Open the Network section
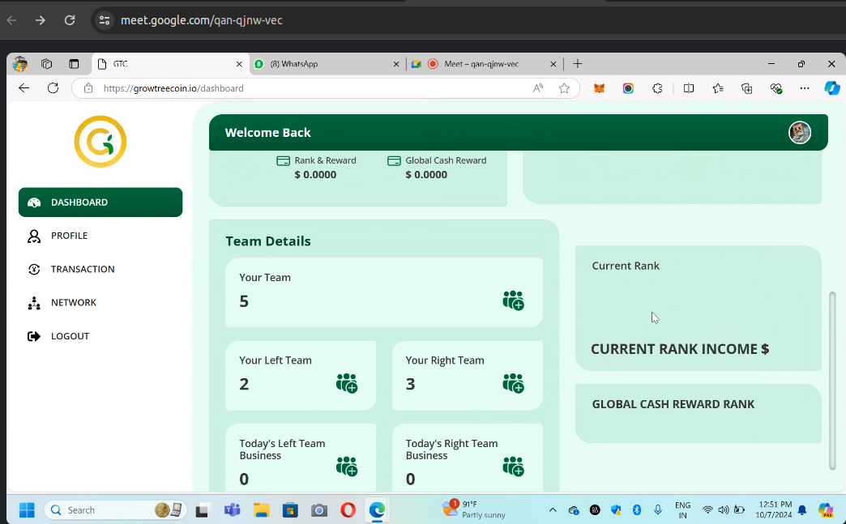This screenshot has width=846, height=524. coord(73,302)
